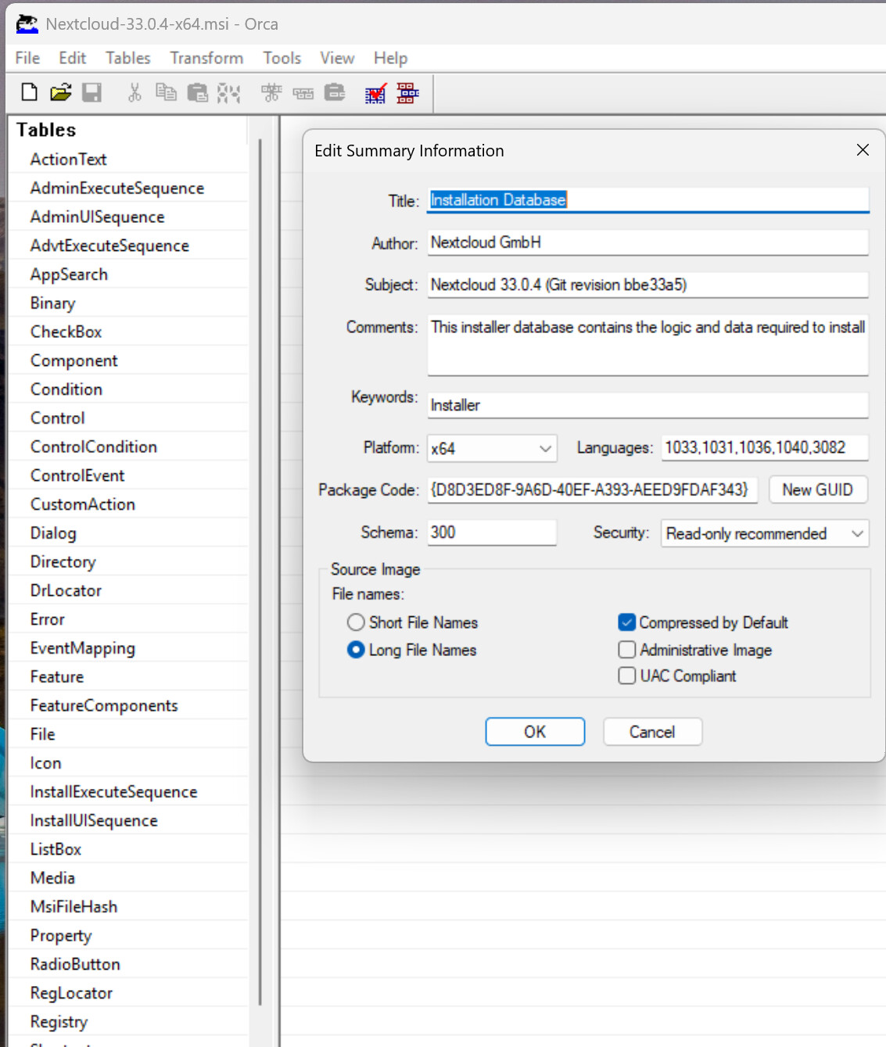
Task: Select the InstallExecuteSequence table
Action: tap(113, 792)
